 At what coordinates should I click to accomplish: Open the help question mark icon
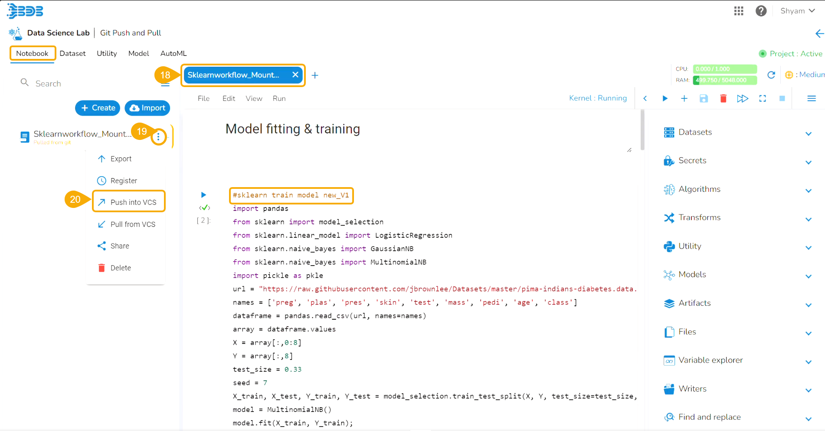coord(761,11)
